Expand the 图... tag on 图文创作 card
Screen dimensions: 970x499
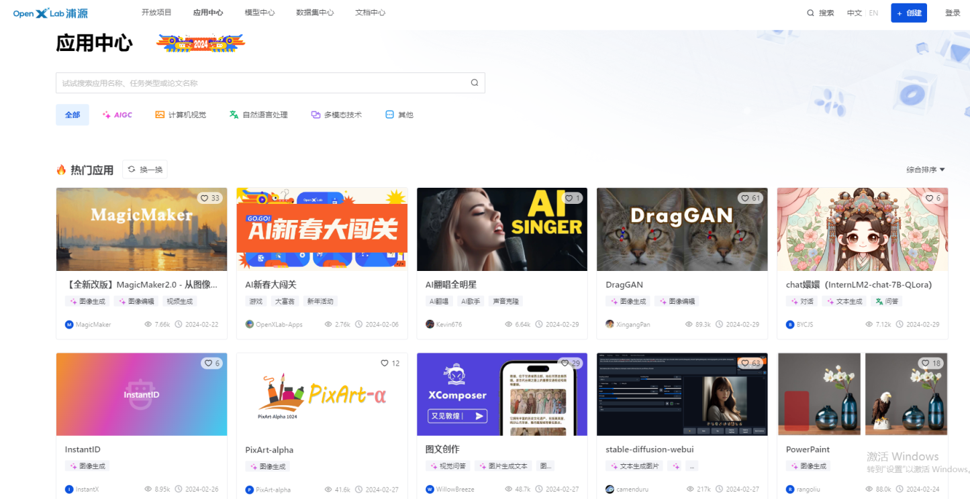pos(545,465)
